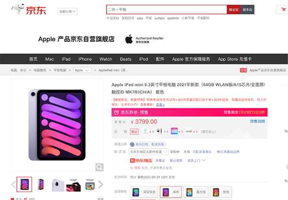
Task: Select the first front-view product thumbnail
Action: pyautogui.click(x=24, y=184)
